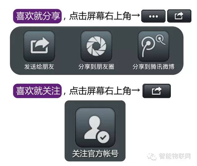The width and height of the screenshot is (197, 166).
Task: Click the 关注官方帐号 text label
Action: point(95,154)
